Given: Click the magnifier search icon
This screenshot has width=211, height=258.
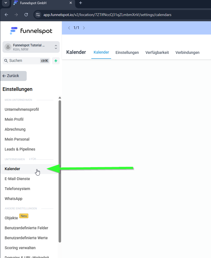Looking at the screenshot, I should (6, 61).
